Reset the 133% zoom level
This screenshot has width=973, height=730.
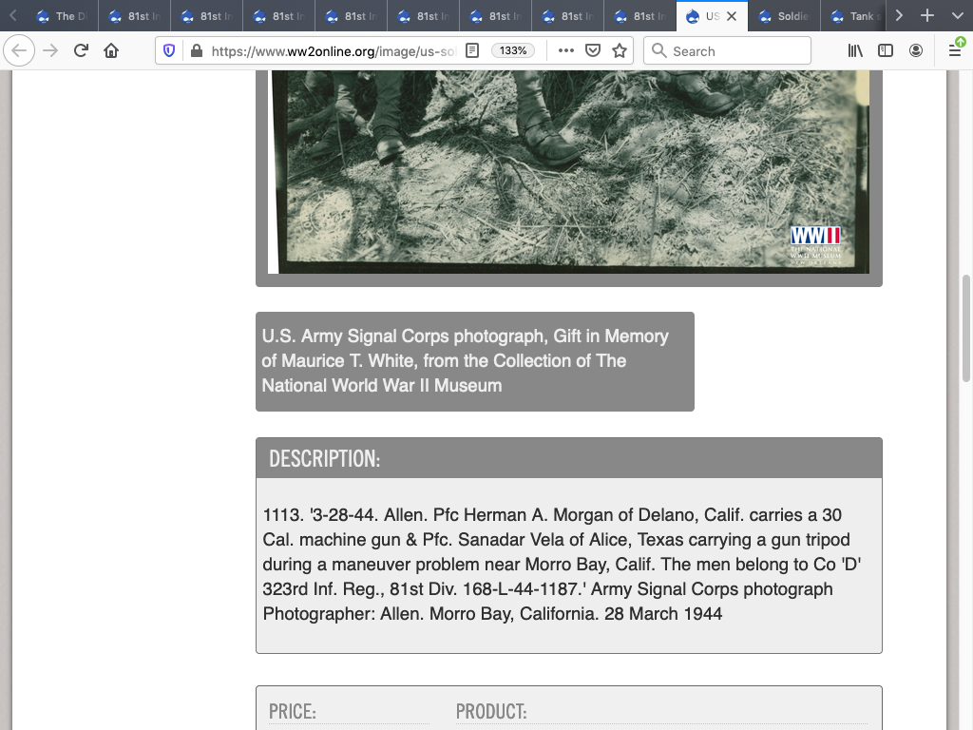pyautogui.click(x=513, y=50)
